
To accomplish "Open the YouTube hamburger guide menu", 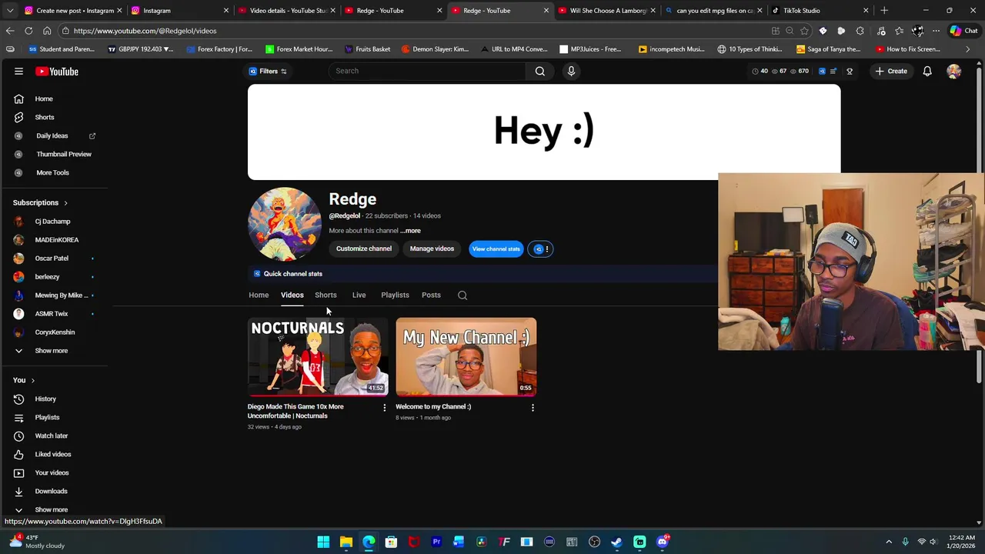I will click(x=18, y=72).
